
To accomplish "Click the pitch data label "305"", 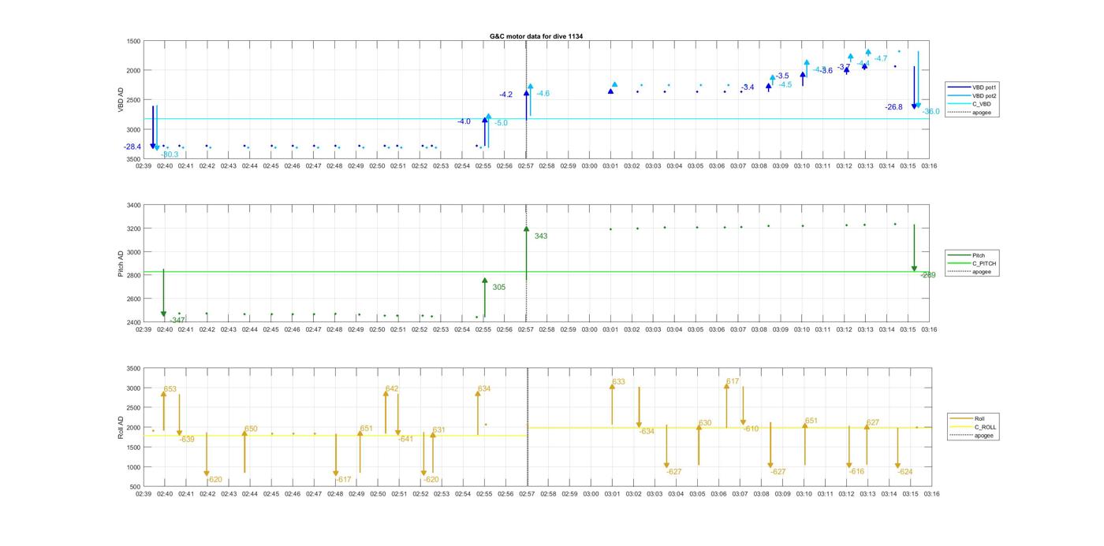I will pos(499,287).
